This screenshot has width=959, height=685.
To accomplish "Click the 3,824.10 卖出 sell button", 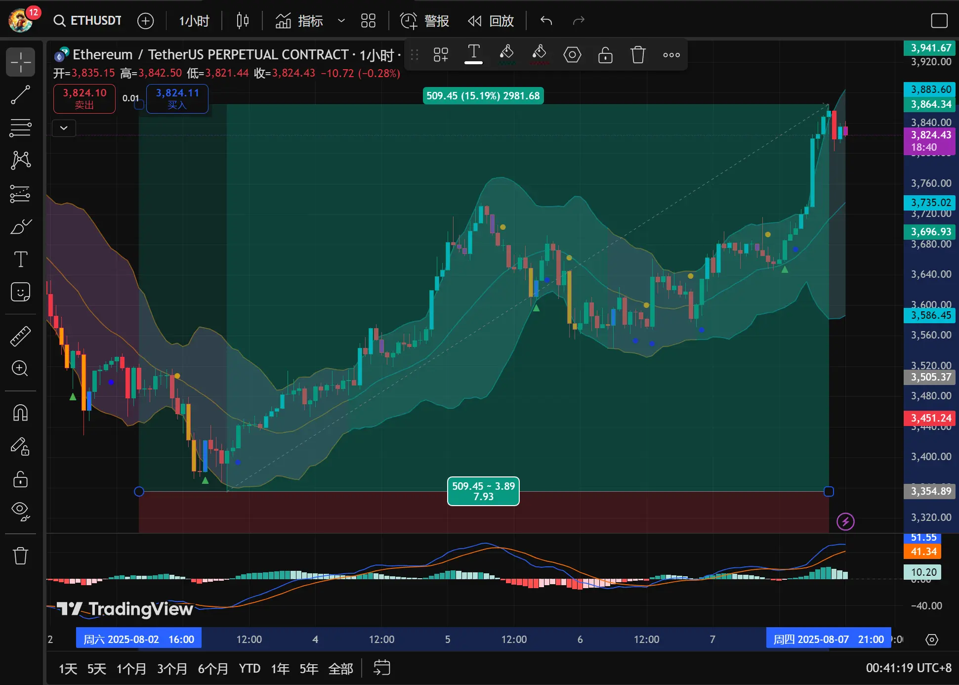I will pos(84,99).
